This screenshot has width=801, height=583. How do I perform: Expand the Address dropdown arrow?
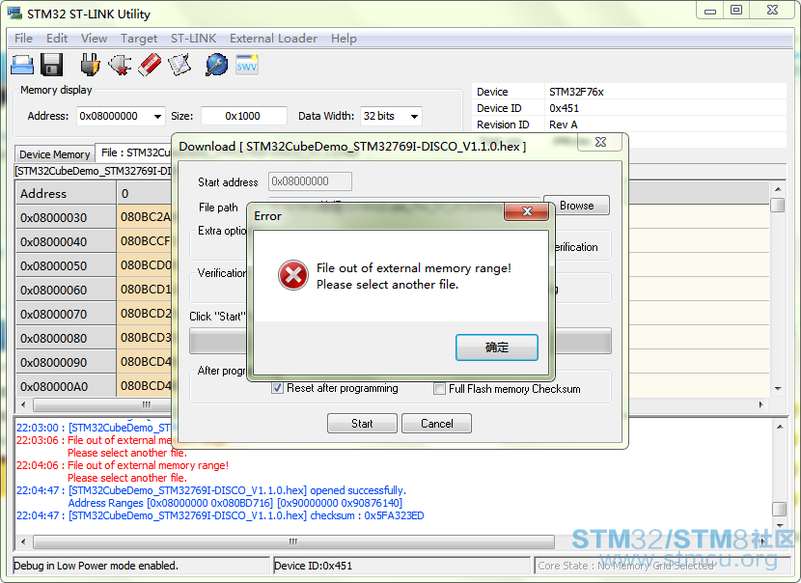coord(158,117)
